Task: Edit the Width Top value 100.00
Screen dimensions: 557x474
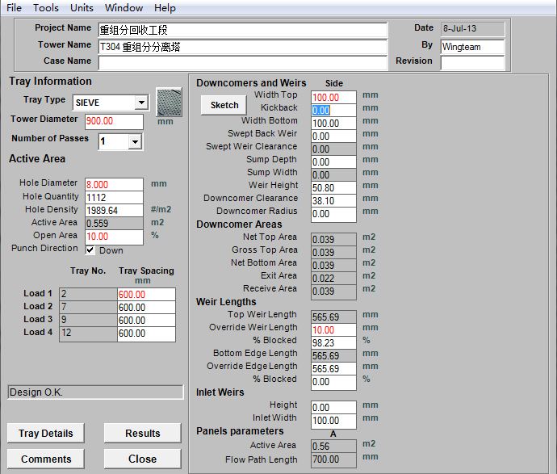Action: click(x=333, y=98)
